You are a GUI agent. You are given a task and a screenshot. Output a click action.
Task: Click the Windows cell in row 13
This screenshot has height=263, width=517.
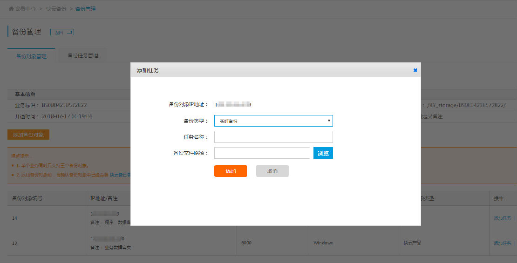[x=323, y=243]
